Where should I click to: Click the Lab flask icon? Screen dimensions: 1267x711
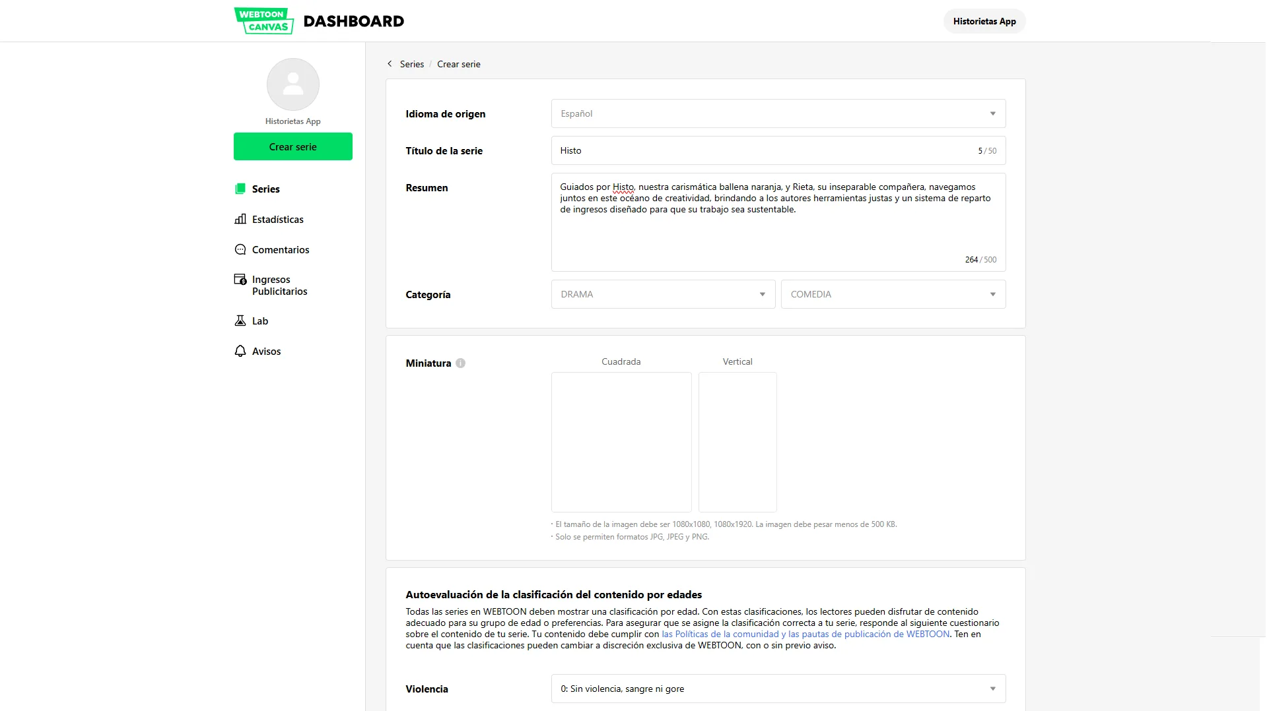(240, 321)
